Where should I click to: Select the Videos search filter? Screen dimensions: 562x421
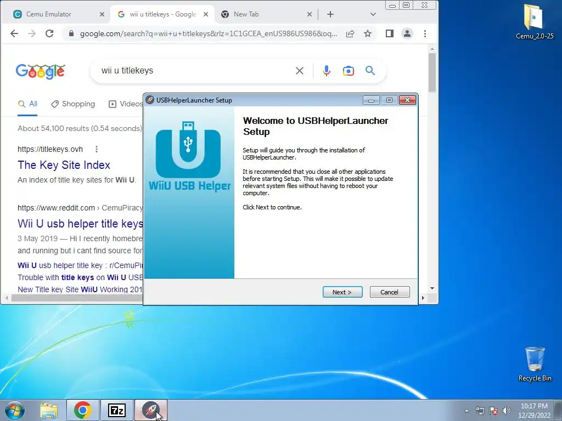(126, 104)
